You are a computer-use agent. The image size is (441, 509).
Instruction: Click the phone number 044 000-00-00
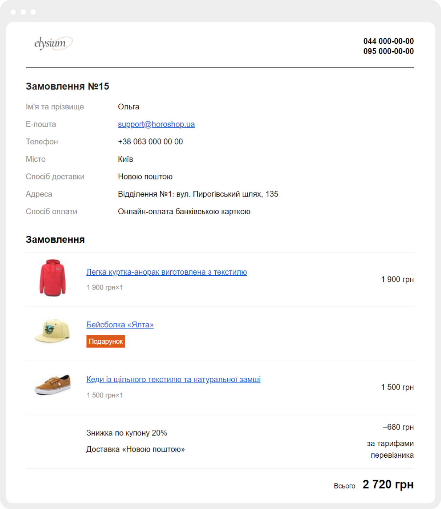(x=389, y=41)
